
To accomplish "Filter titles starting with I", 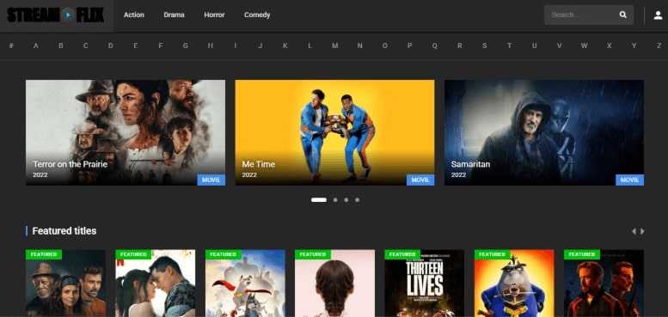I will [236, 46].
